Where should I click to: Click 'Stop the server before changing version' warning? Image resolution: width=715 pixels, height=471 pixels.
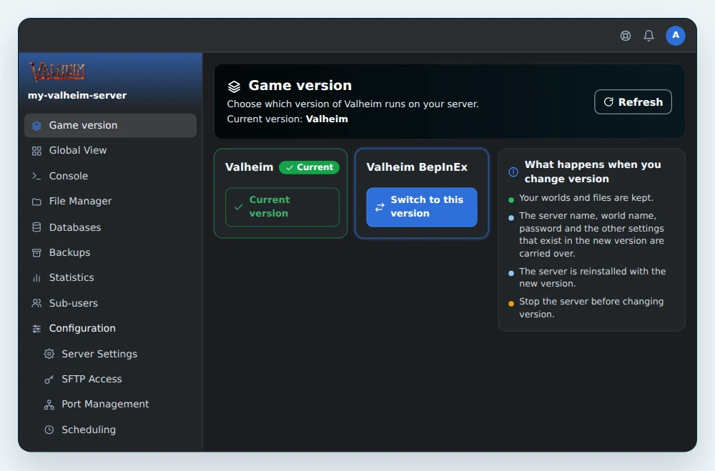pos(591,308)
